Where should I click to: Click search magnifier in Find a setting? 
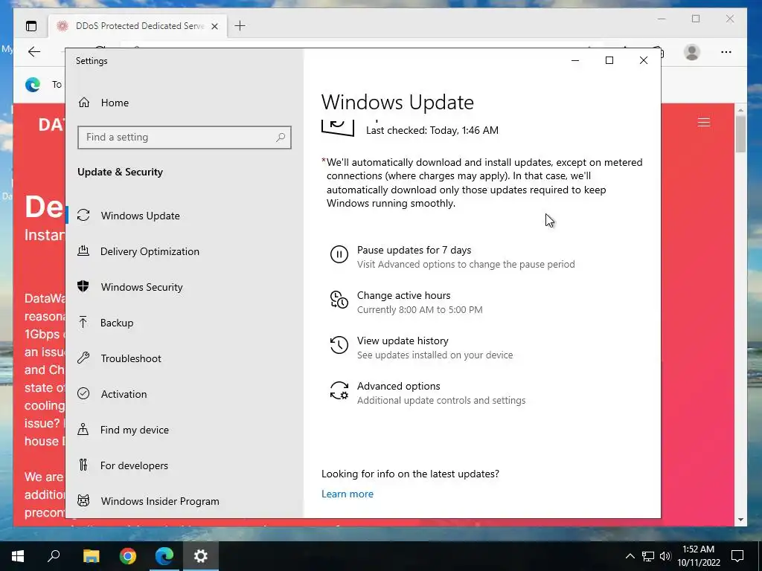point(281,138)
